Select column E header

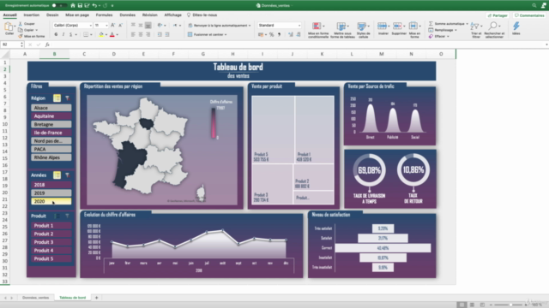pyautogui.click(x=143, y=54)
